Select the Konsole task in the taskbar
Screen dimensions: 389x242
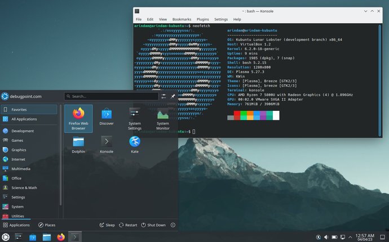click(x=74, y=237)
